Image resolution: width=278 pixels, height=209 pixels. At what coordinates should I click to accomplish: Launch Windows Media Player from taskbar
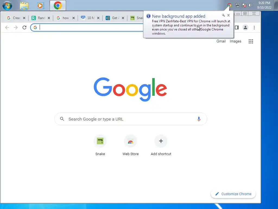[x=40, y=6]
